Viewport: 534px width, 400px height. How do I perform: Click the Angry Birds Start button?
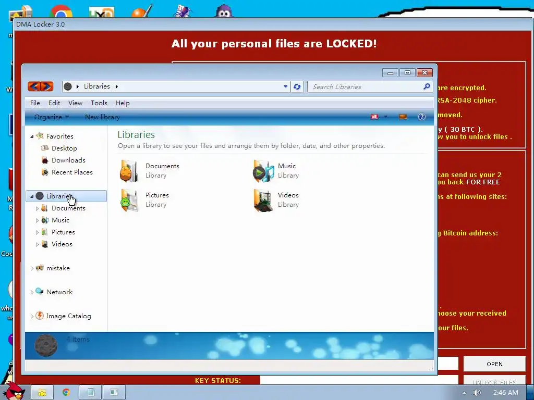coord(14,391)
